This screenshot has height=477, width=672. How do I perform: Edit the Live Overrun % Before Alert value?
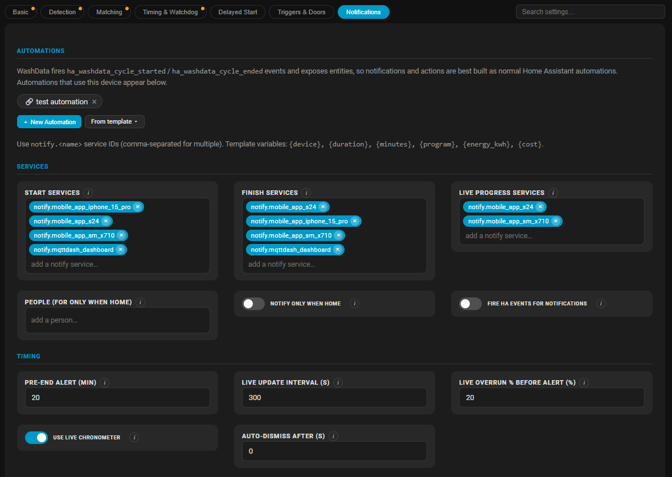[x=552, y=398]
